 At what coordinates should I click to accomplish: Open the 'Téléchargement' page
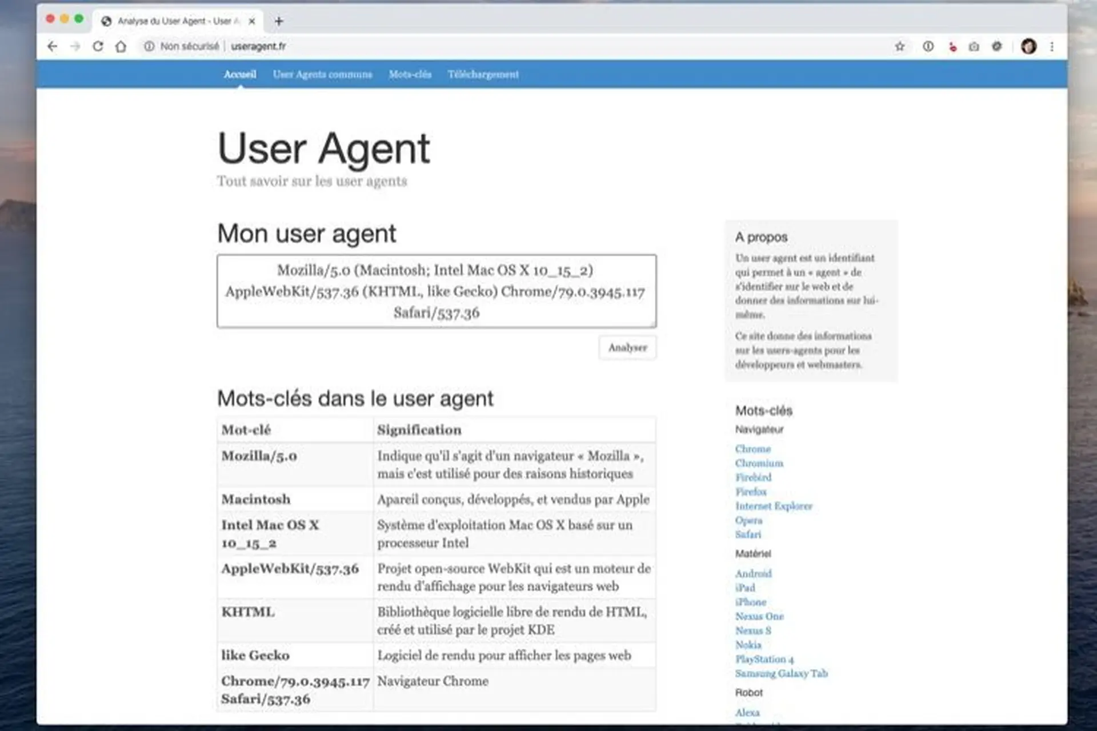(483, 74)
